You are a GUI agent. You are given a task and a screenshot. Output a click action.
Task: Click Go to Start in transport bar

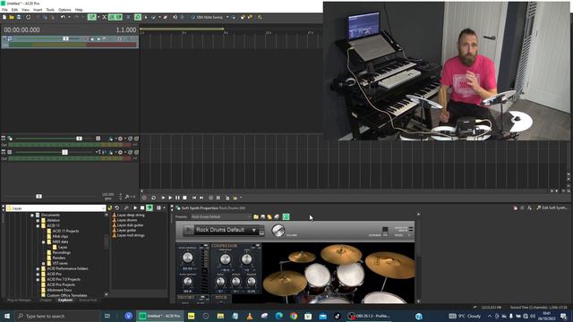(x=194, y=198)
